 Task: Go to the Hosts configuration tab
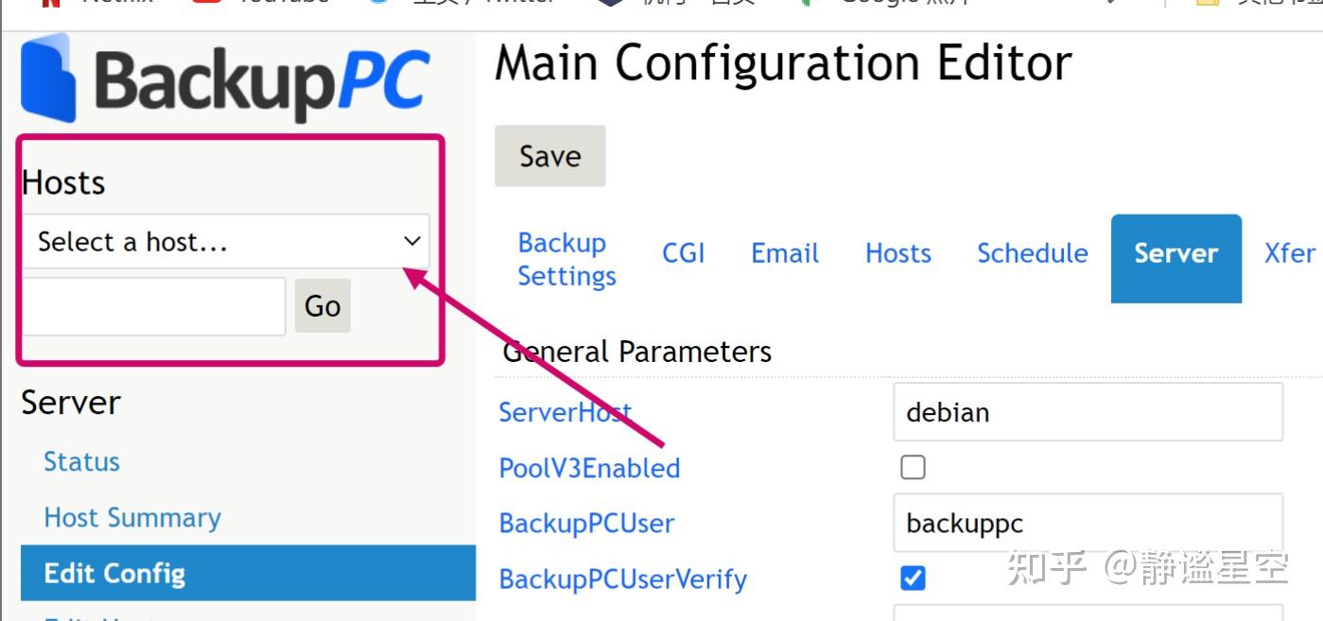click(x=897, y=253)
